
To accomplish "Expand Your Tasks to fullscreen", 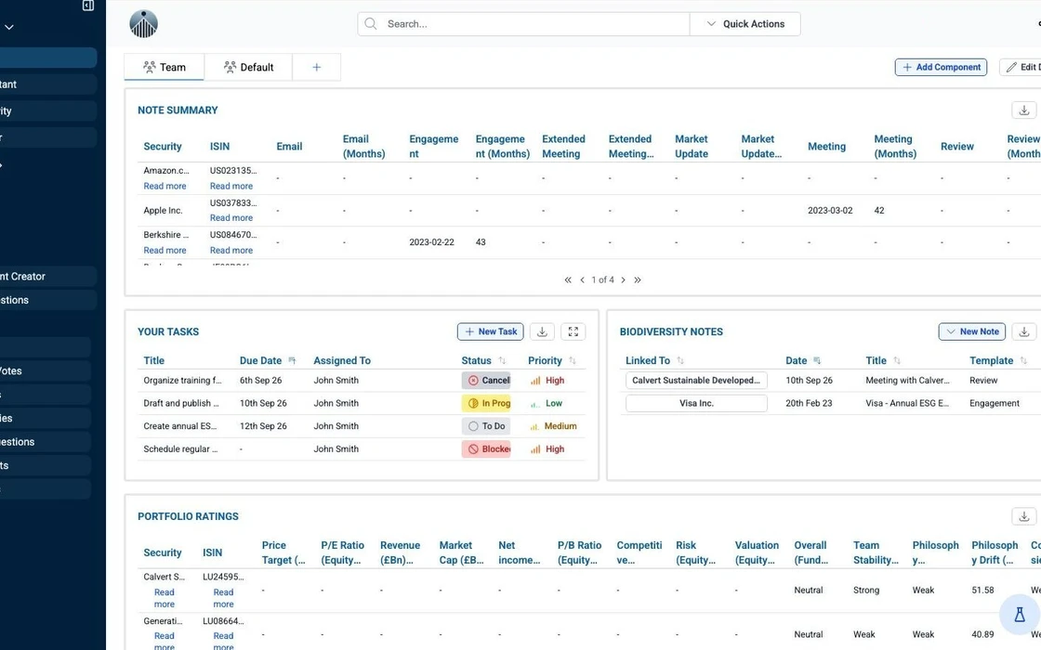I will [x=573, y=331].
